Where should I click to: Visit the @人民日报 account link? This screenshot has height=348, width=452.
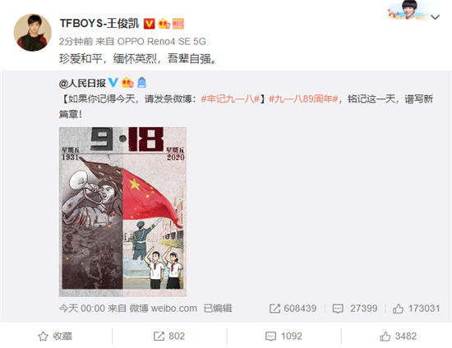82,83
